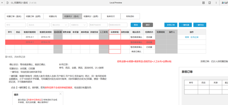The width and height of the screenshot is (228, 105).
Task: Select the 结算统计（提成）tab
Action: [72, 16]
